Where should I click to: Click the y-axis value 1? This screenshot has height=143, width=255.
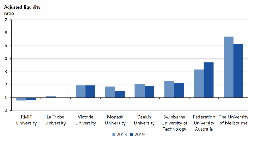[x=6, y=98]
